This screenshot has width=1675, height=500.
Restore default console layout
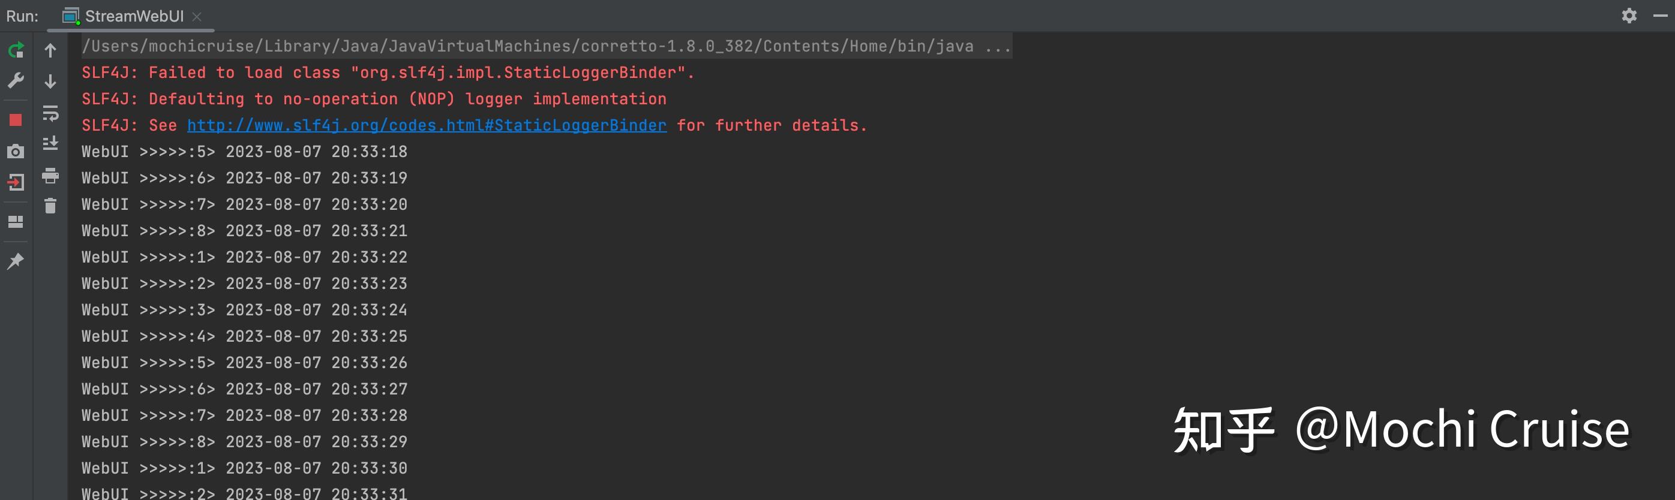coord(14,221)
